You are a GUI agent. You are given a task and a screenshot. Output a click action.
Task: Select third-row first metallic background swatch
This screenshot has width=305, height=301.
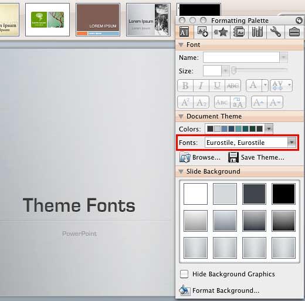pyautogui.click(x=195, y=248)
